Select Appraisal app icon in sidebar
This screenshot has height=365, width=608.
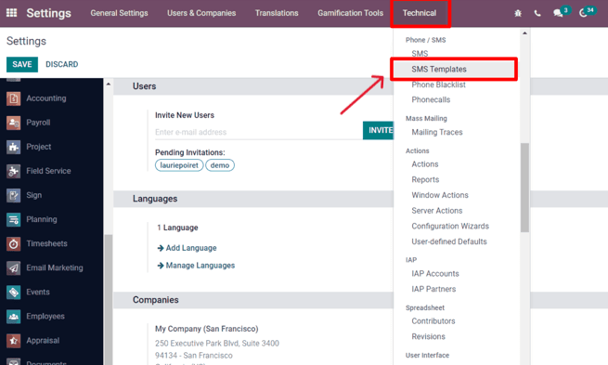(14, 341)
